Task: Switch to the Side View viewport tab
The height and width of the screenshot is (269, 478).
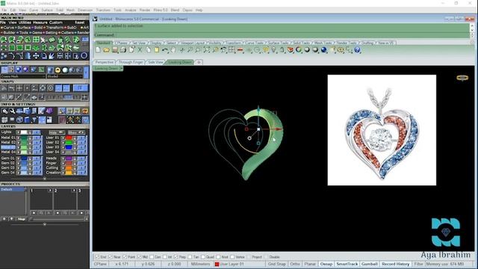Action: pyautogui.click(x=155, y=62)
